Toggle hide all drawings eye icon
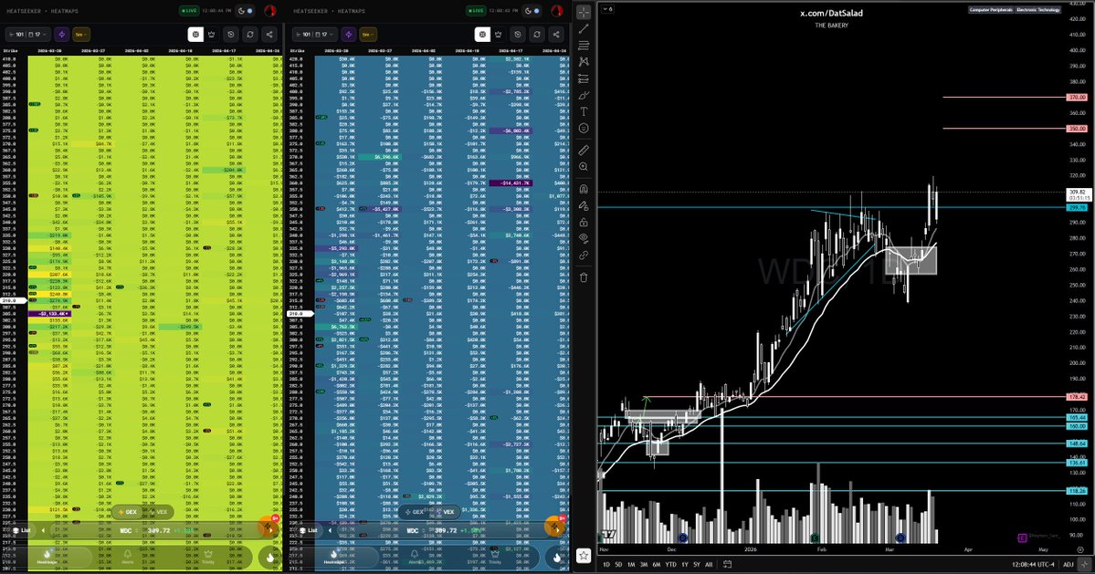1095x574 pixels. 584,238
